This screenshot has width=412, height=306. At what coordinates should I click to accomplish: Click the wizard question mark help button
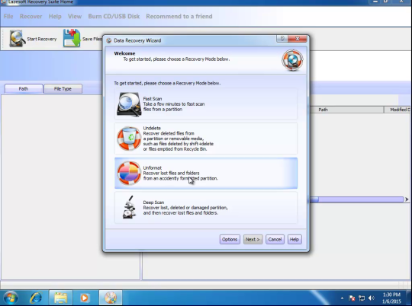pyautogui.click(x=282, y=39)
